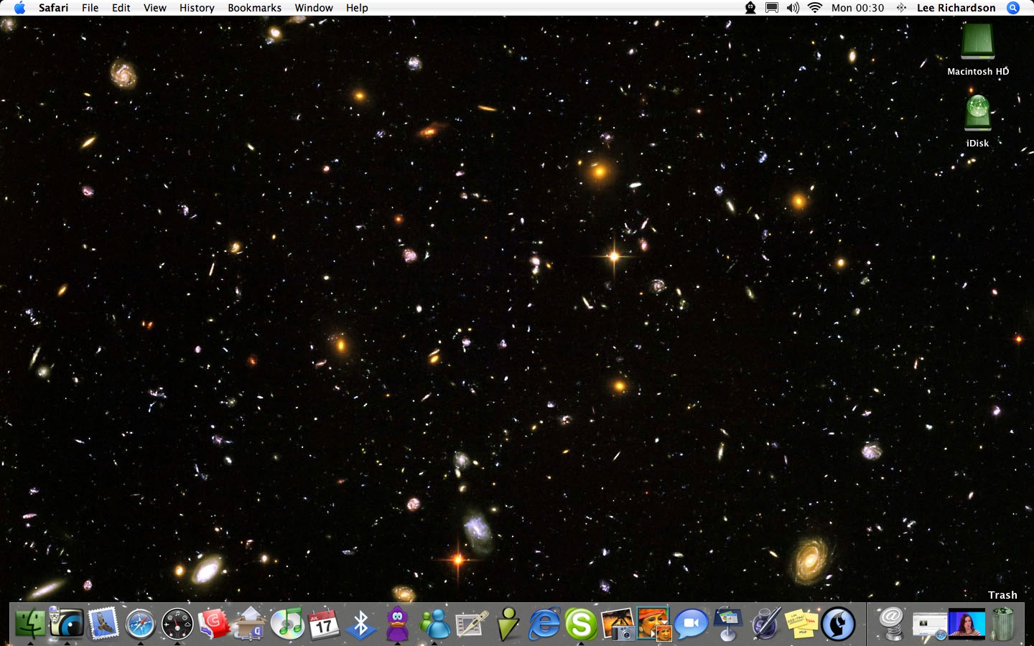
Task: Launch Safari compass icon in the Dock
Action: point(140,624)
